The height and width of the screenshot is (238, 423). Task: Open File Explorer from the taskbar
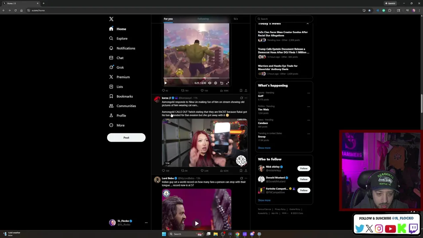pyautogui.click(x=215, y=234)
